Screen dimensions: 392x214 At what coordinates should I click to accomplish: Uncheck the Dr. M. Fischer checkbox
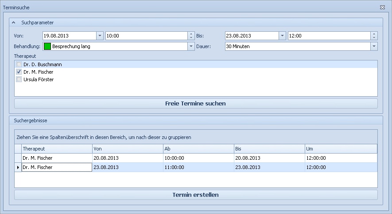(19, 72)
